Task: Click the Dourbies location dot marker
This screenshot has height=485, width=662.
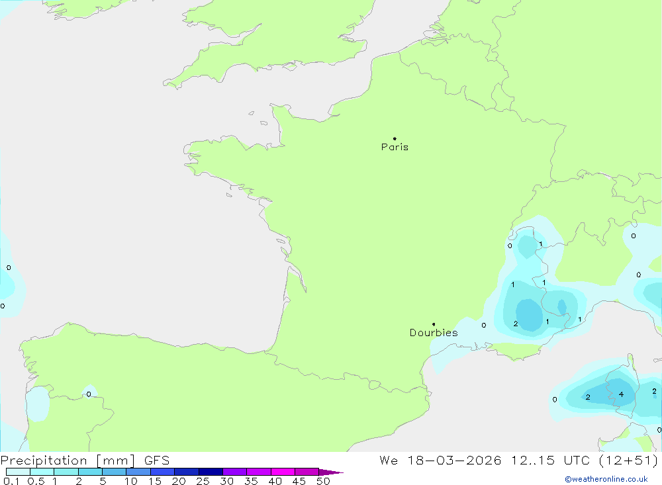Action: [434, 324]
